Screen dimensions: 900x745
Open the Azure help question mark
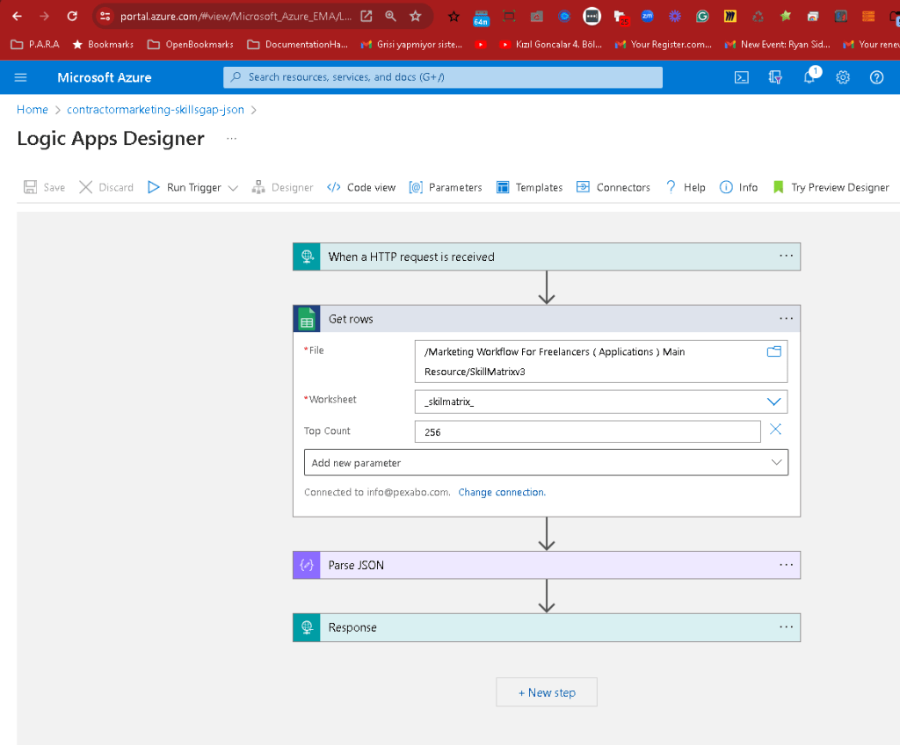pos(876,77)
